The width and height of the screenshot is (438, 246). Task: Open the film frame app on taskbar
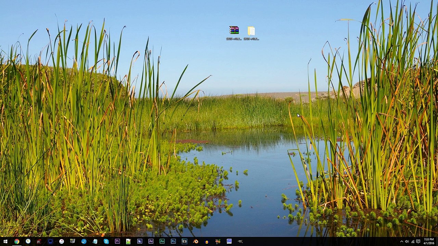[x=184, y=242]
